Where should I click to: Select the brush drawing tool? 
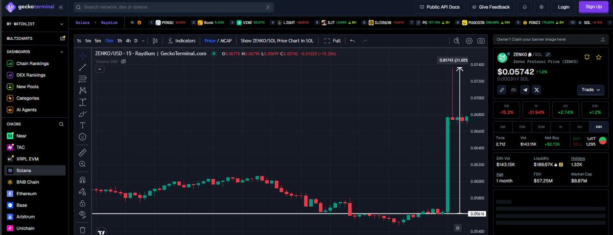82,114
